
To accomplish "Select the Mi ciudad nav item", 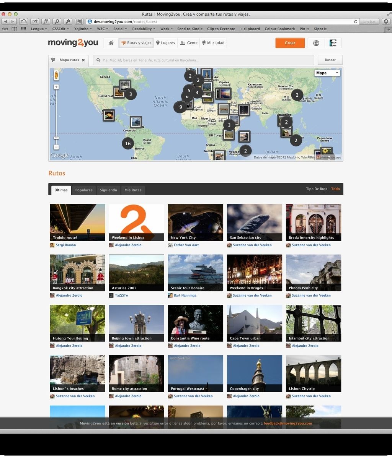I will point(213,43).
